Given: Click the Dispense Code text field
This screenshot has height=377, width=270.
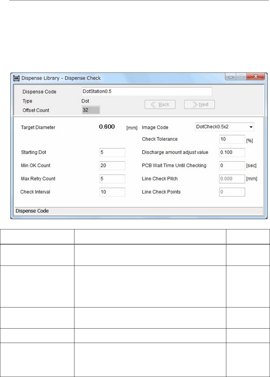Looking at the screenshot, I should point(146,92).
